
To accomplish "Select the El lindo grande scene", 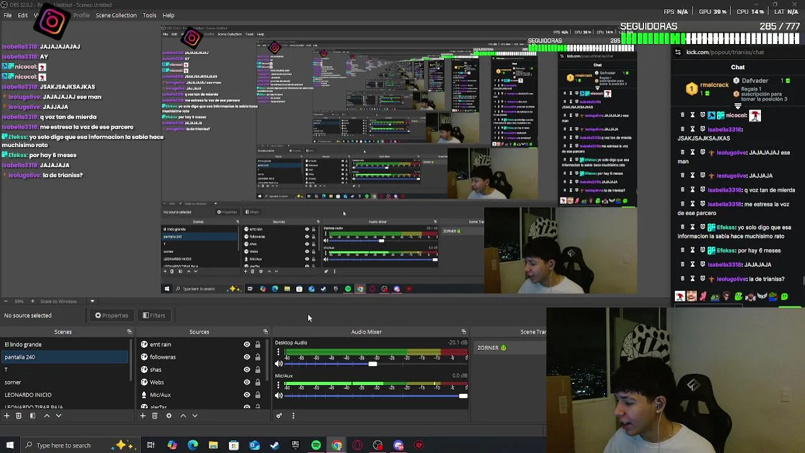I will pos(64,344).
